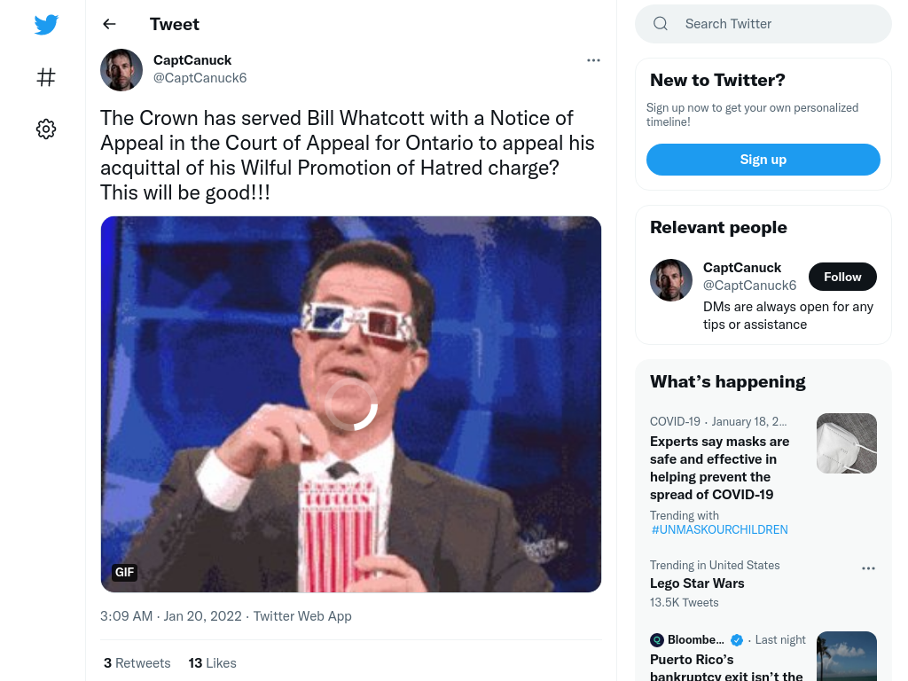Open the mask image thumbnail for COVID-19 story

tap(847, 443)
